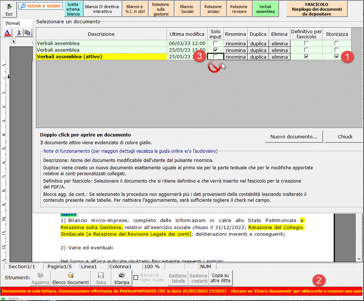Click the copy icon in toolbar
This screenshot has height=301, width=364.
(x=28, y=33)
